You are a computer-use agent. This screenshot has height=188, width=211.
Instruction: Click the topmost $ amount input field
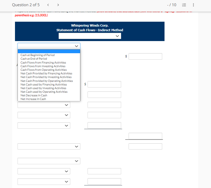(145, 56)
